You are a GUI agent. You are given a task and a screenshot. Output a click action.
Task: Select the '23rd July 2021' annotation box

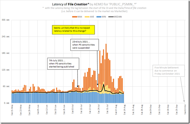[85, 45]
